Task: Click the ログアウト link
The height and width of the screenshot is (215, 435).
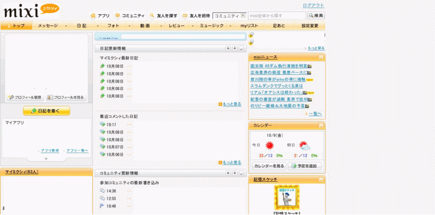Action: pyautogui.click(x=313, y=5)
